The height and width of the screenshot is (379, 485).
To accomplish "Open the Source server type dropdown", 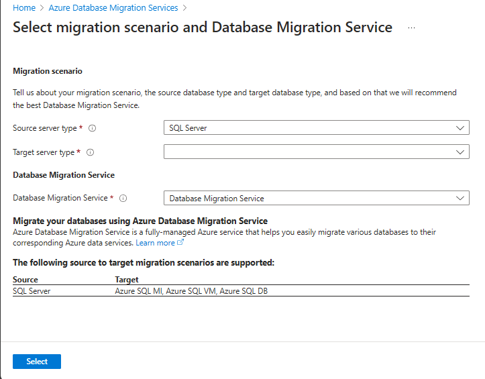I will 316,127.
